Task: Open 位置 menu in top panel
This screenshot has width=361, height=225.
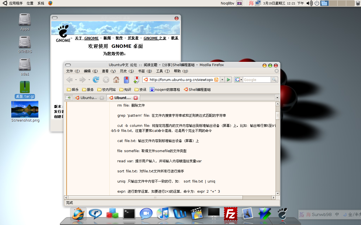Action: 30,3
